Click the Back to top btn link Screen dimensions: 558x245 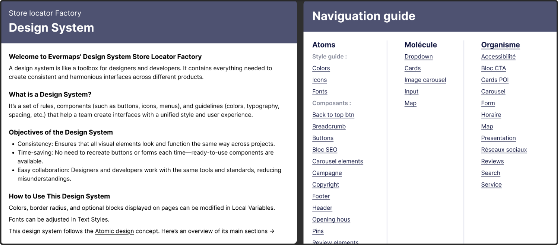click(x=333, y=115)
